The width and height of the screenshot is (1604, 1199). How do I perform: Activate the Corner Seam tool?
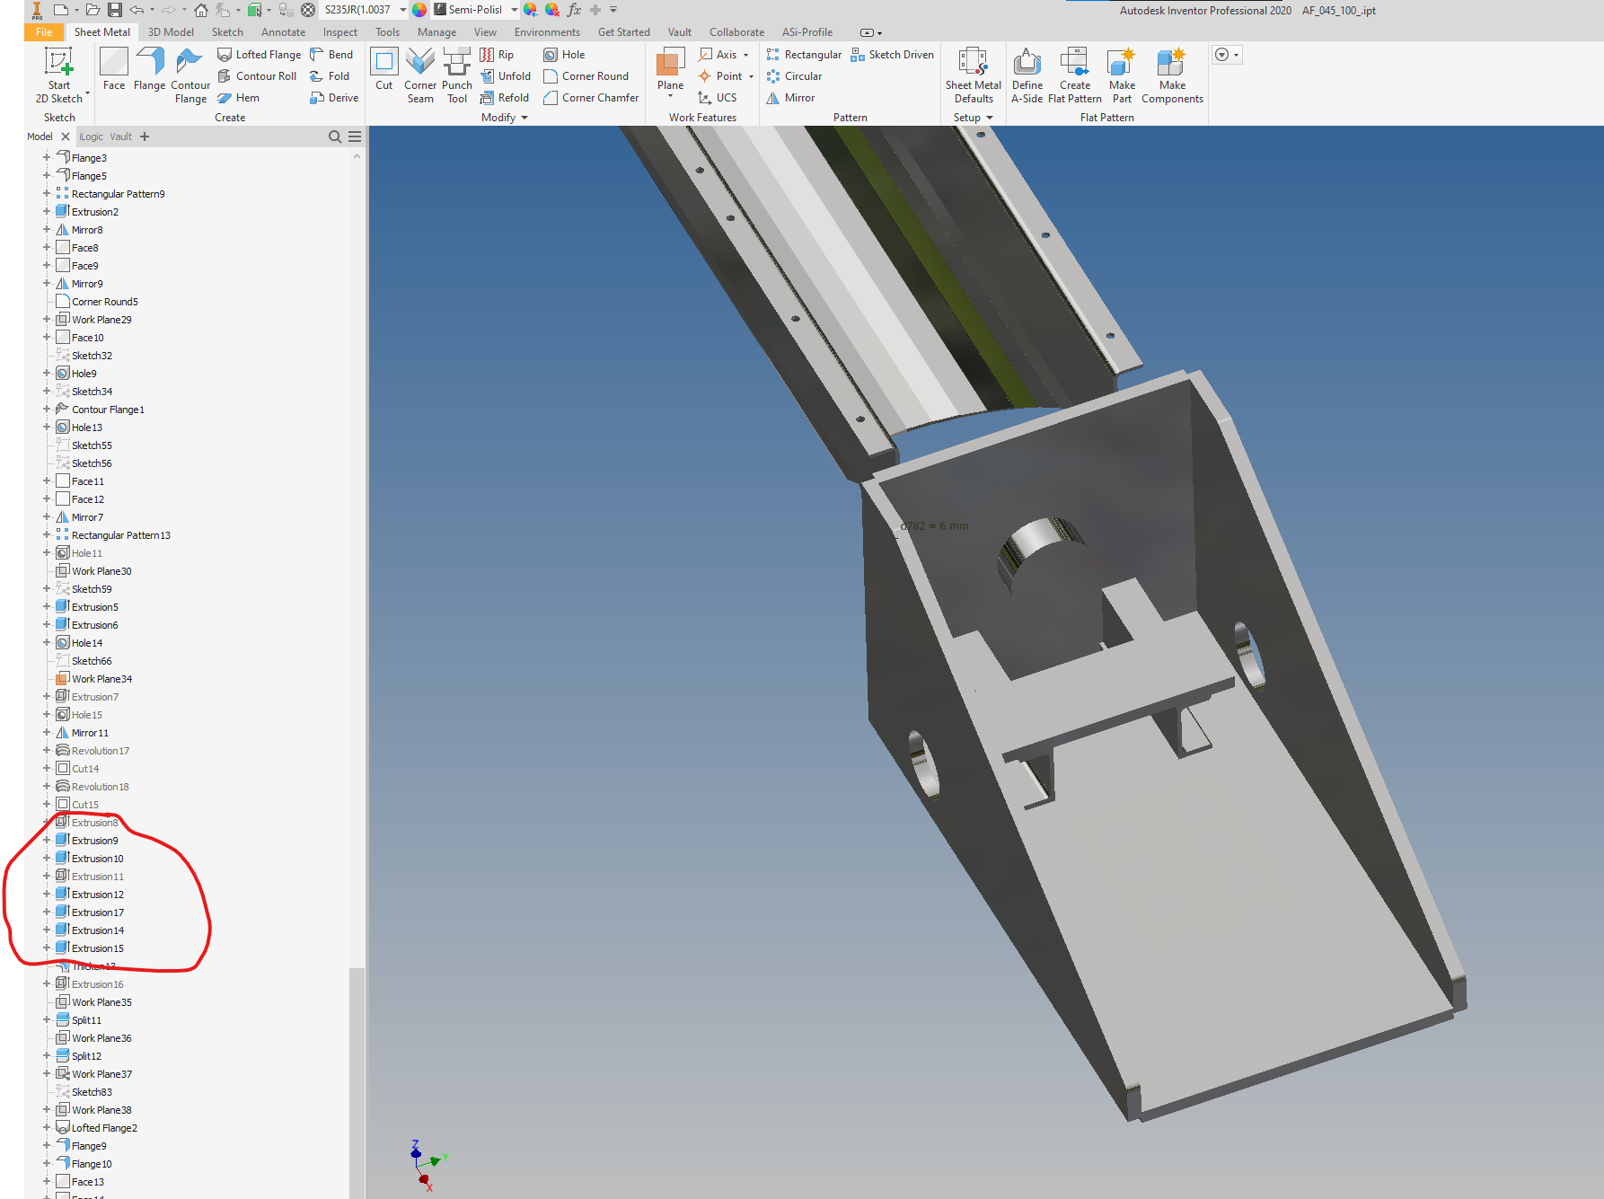click(x=420, y=75)
